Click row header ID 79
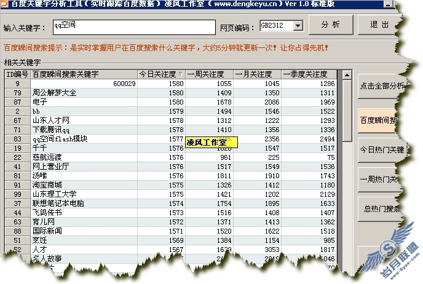 coord(18,93)
